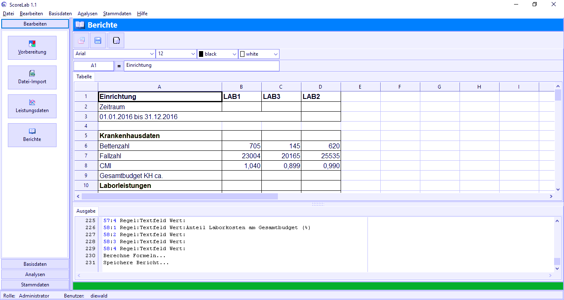Change the black text color selection
Image resolution: width=564 pixels, height=300 pixels.
pos(234,54)
